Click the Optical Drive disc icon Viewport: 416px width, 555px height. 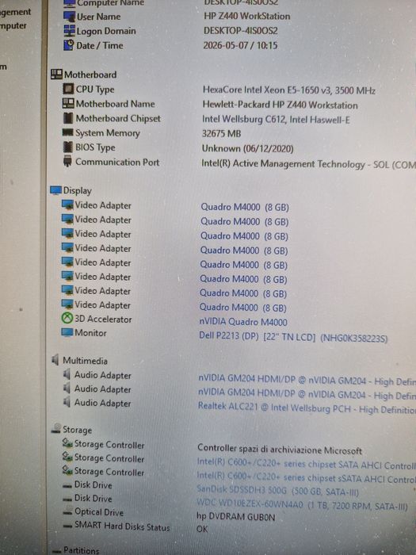coord(68,512)
